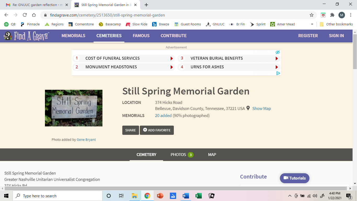Image resolution: width=357 pixels, height=201 pixels.
Task: Click the Sign In link
Action: tap(336, 36)
